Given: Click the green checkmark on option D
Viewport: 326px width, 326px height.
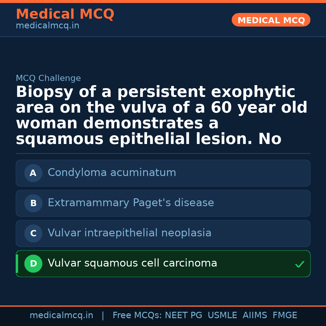Looking at the screenshot, I should point(299,264).
